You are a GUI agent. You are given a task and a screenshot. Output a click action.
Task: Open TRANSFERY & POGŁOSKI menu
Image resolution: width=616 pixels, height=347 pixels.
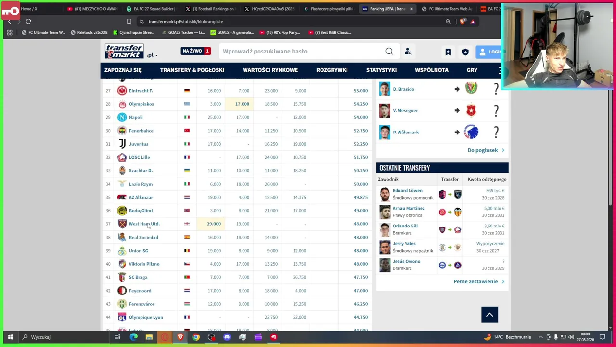pyautogui.click(x=192, y=70)
